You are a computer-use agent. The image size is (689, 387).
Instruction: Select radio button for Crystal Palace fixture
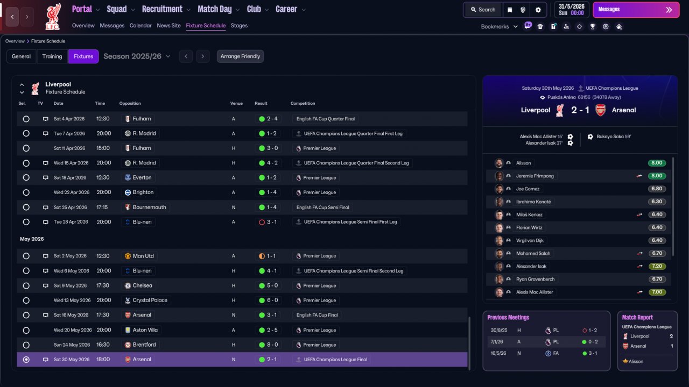(26, 300)
